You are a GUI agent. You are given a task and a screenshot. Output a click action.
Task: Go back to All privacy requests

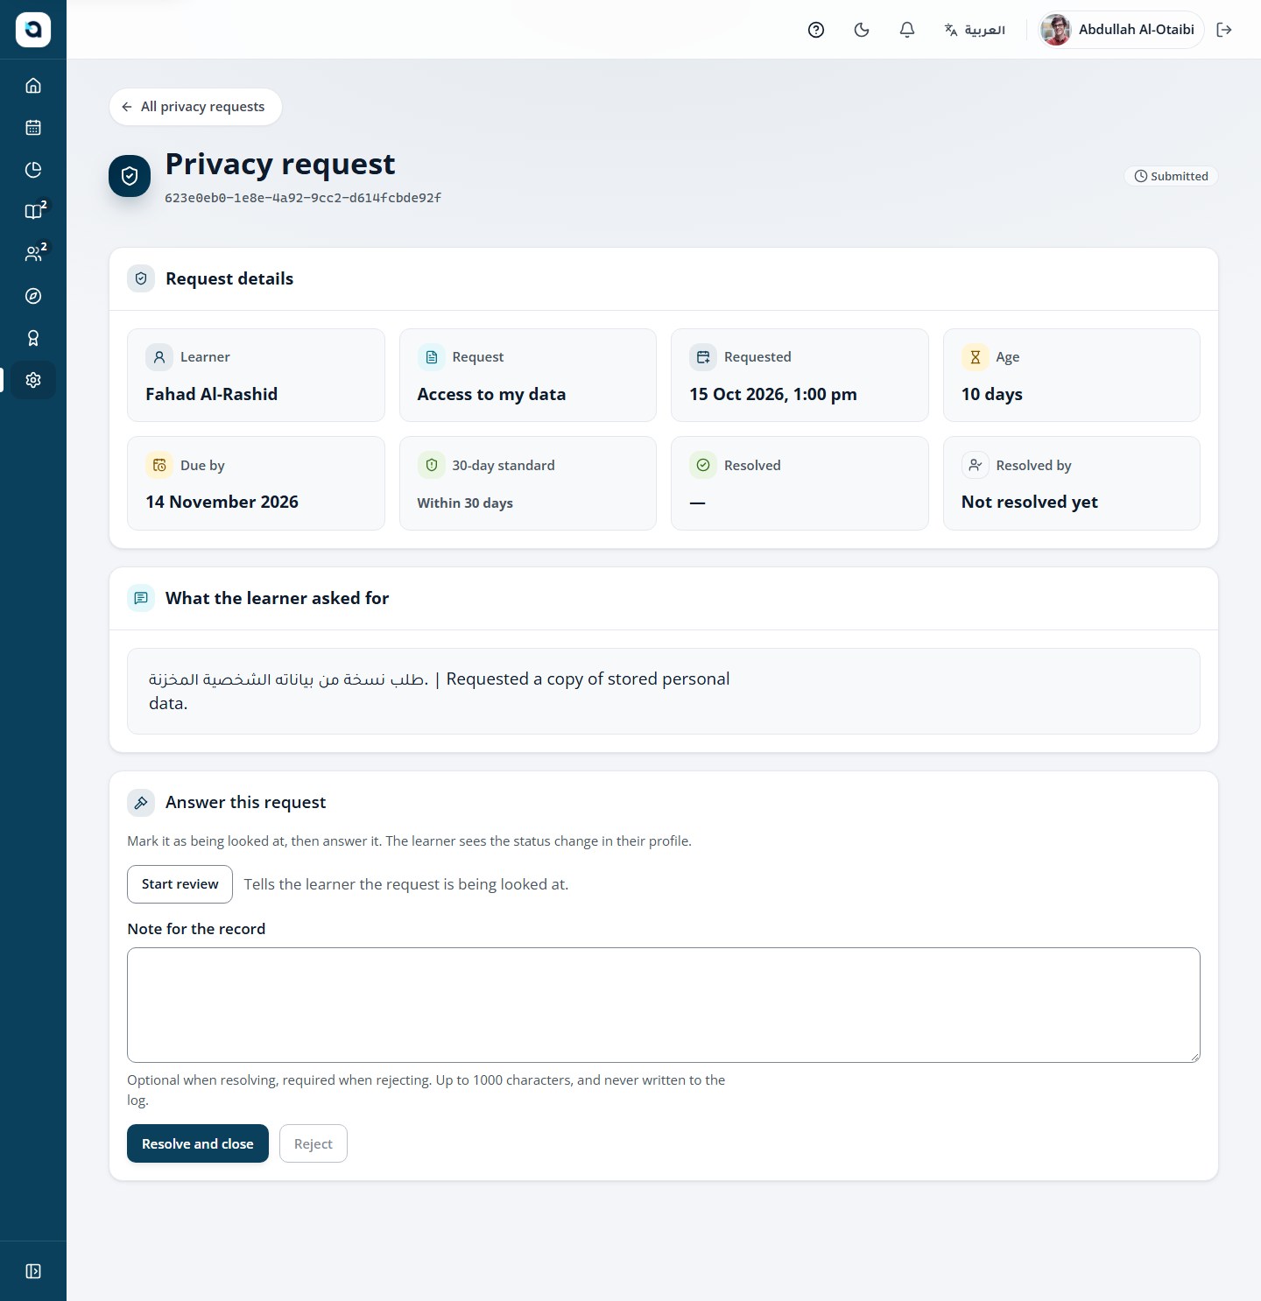[x=195, y=107]
